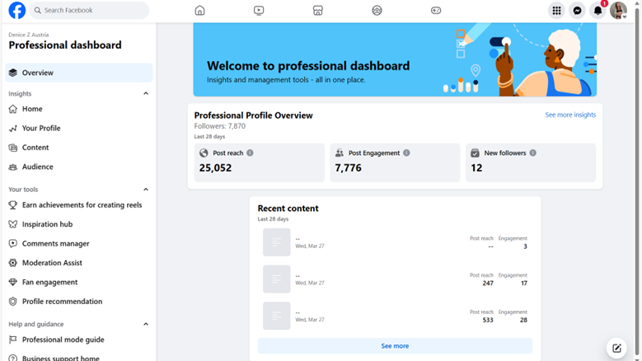Open Earn achievements for creating reels

pos(79,205)
